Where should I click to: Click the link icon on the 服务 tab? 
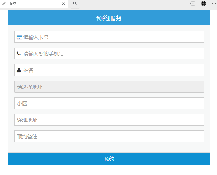tap(4, 4)
